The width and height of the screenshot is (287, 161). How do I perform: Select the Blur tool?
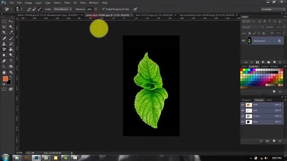point(4,55)
